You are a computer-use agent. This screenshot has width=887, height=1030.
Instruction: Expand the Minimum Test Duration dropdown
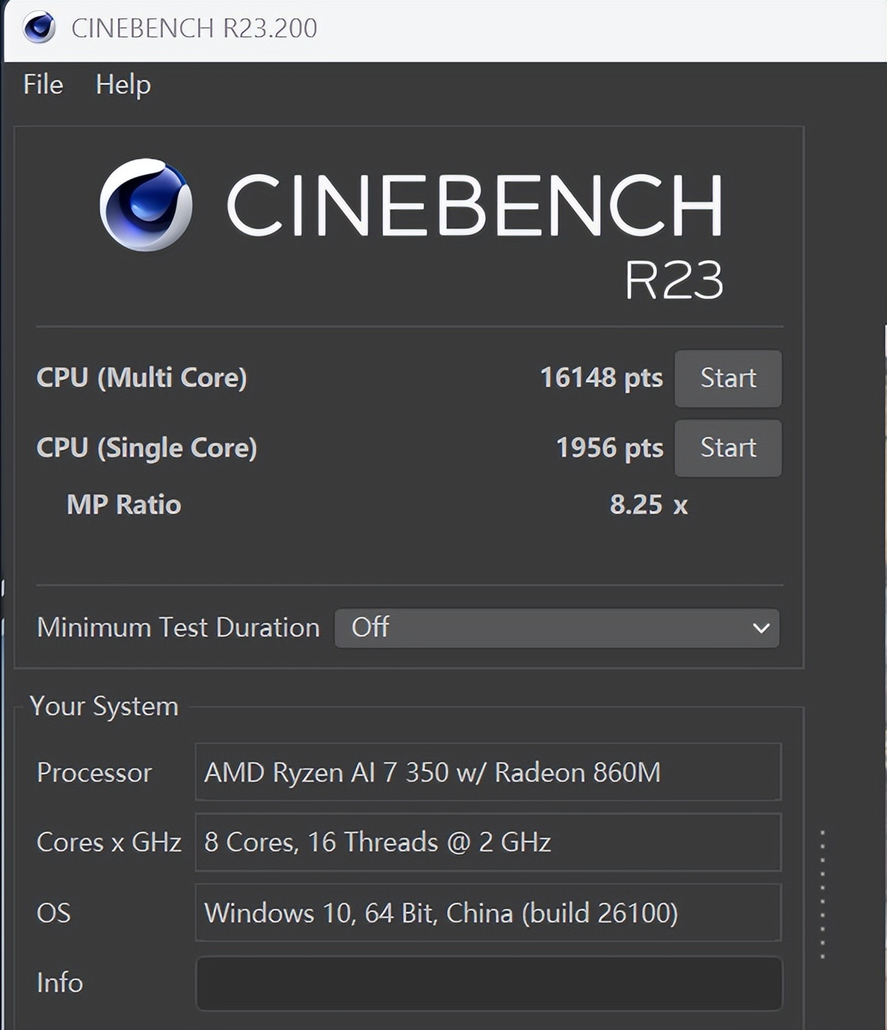click(557, 628)
